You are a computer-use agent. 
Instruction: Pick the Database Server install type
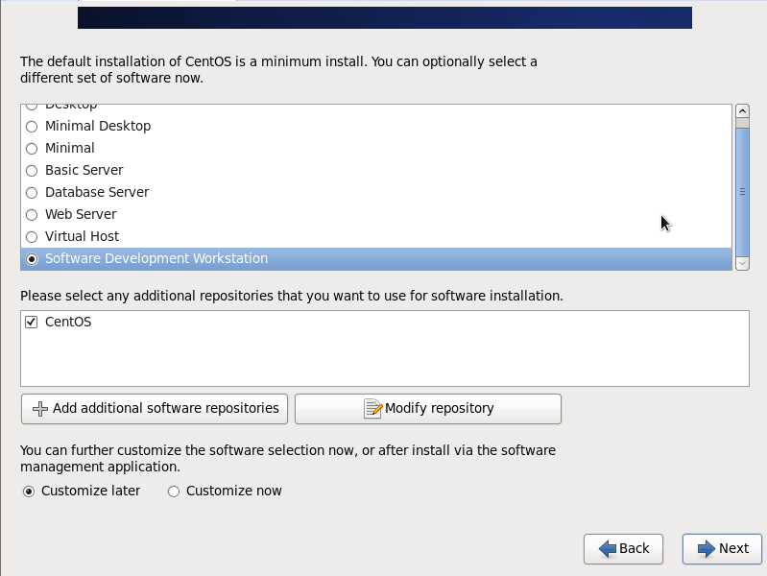coord(32,193)
